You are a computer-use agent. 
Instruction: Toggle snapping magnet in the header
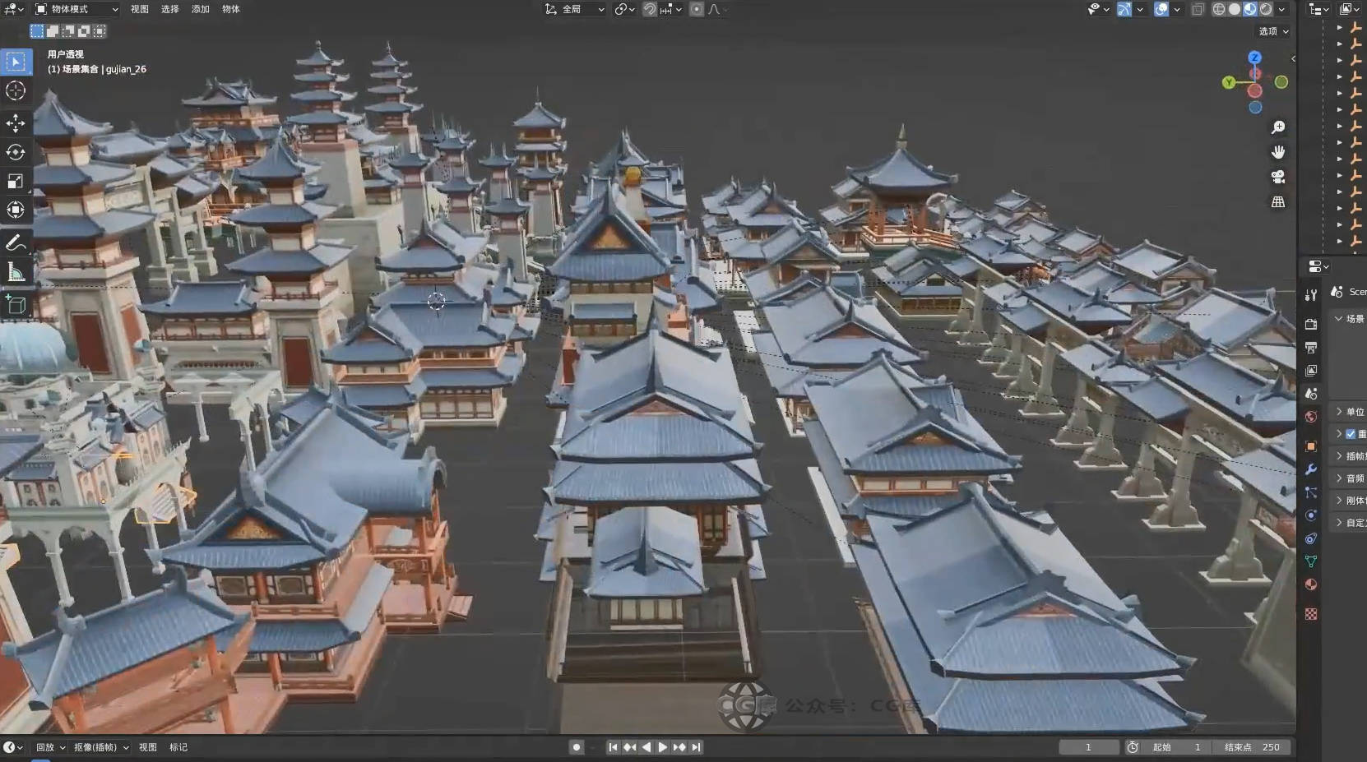650,9
